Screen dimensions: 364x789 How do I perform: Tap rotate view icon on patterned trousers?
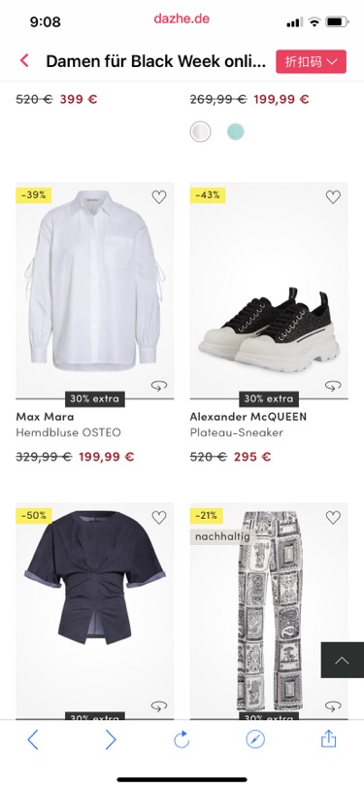[333, 706]
